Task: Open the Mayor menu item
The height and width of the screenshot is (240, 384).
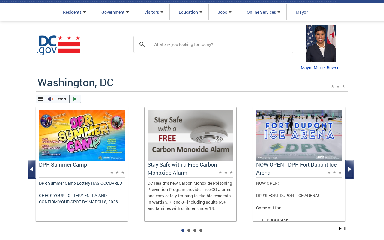Action: [302, 12]
